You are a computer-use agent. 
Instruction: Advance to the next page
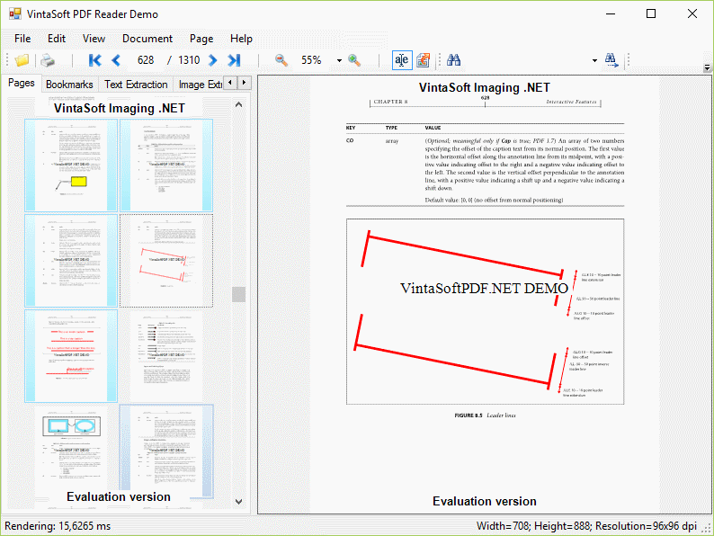[213, 60]
